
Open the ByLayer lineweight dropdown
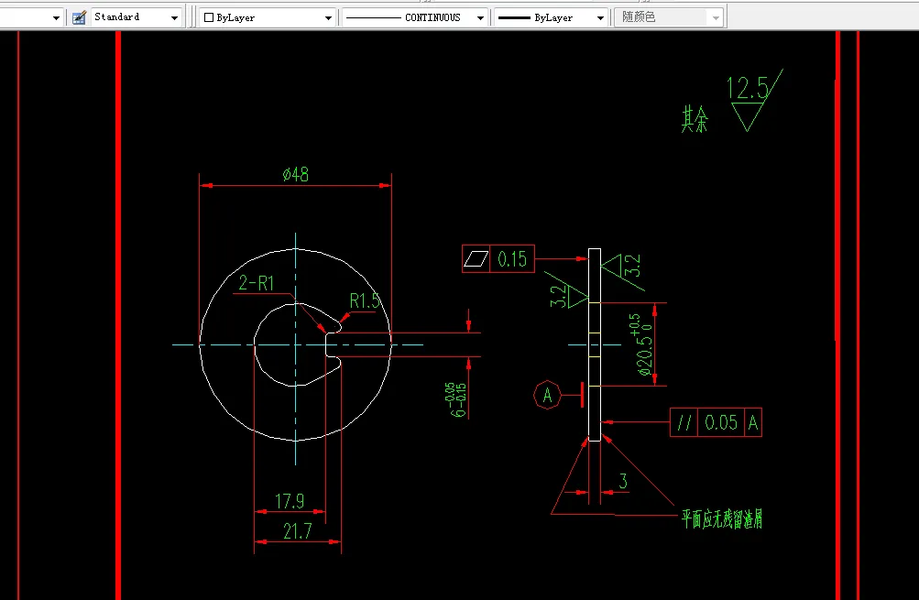click(x=551, y=17)
